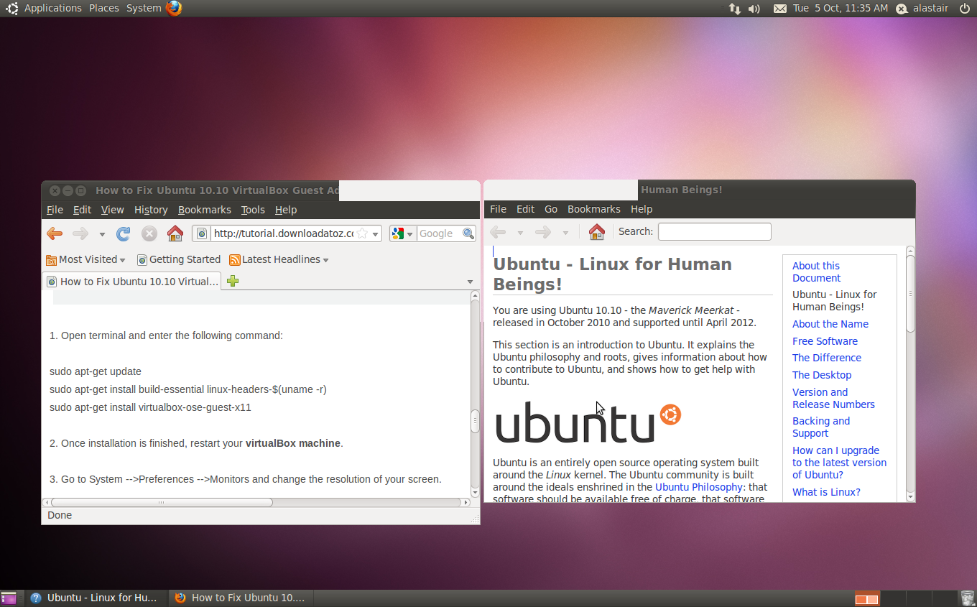Viewport: 977px width, 607px height.
Task: Open the Help browser Bookmarks menu
Action: 594,209
